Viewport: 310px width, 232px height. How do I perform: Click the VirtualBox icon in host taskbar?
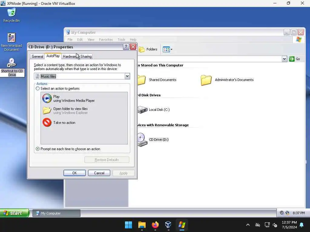pyautogui.click(x=168, y=225)
